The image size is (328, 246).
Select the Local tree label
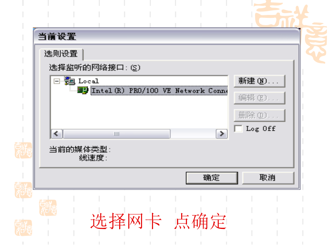[x=89, y=81]
